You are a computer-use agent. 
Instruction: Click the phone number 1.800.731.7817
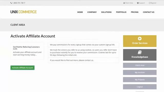pos(19,3)
